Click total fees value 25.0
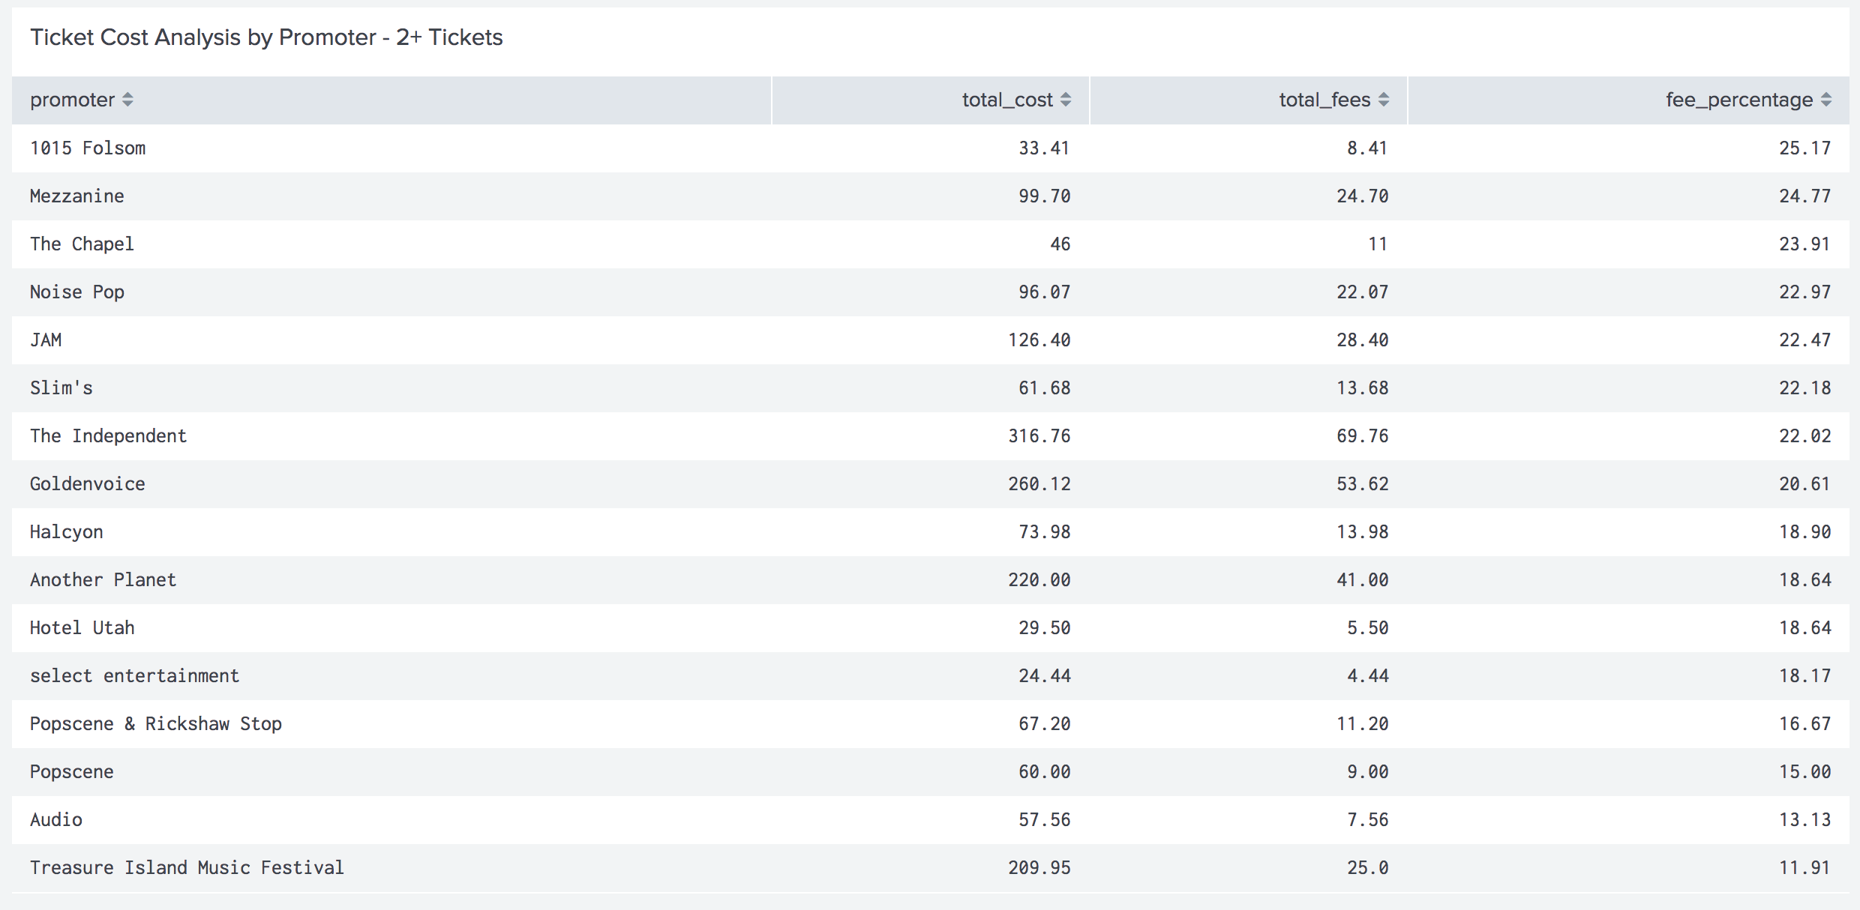 coord(1367,867)
